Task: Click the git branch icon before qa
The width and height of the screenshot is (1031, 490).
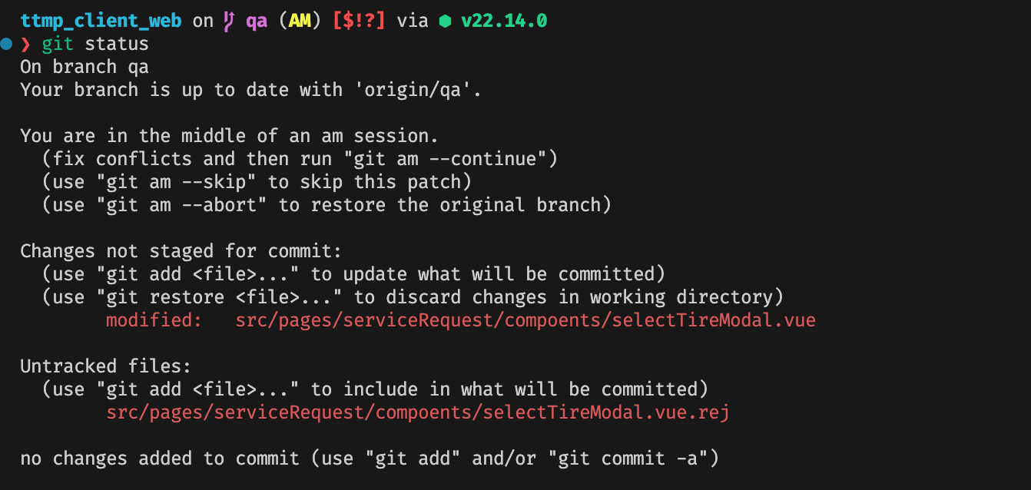Action: point(230,21)
